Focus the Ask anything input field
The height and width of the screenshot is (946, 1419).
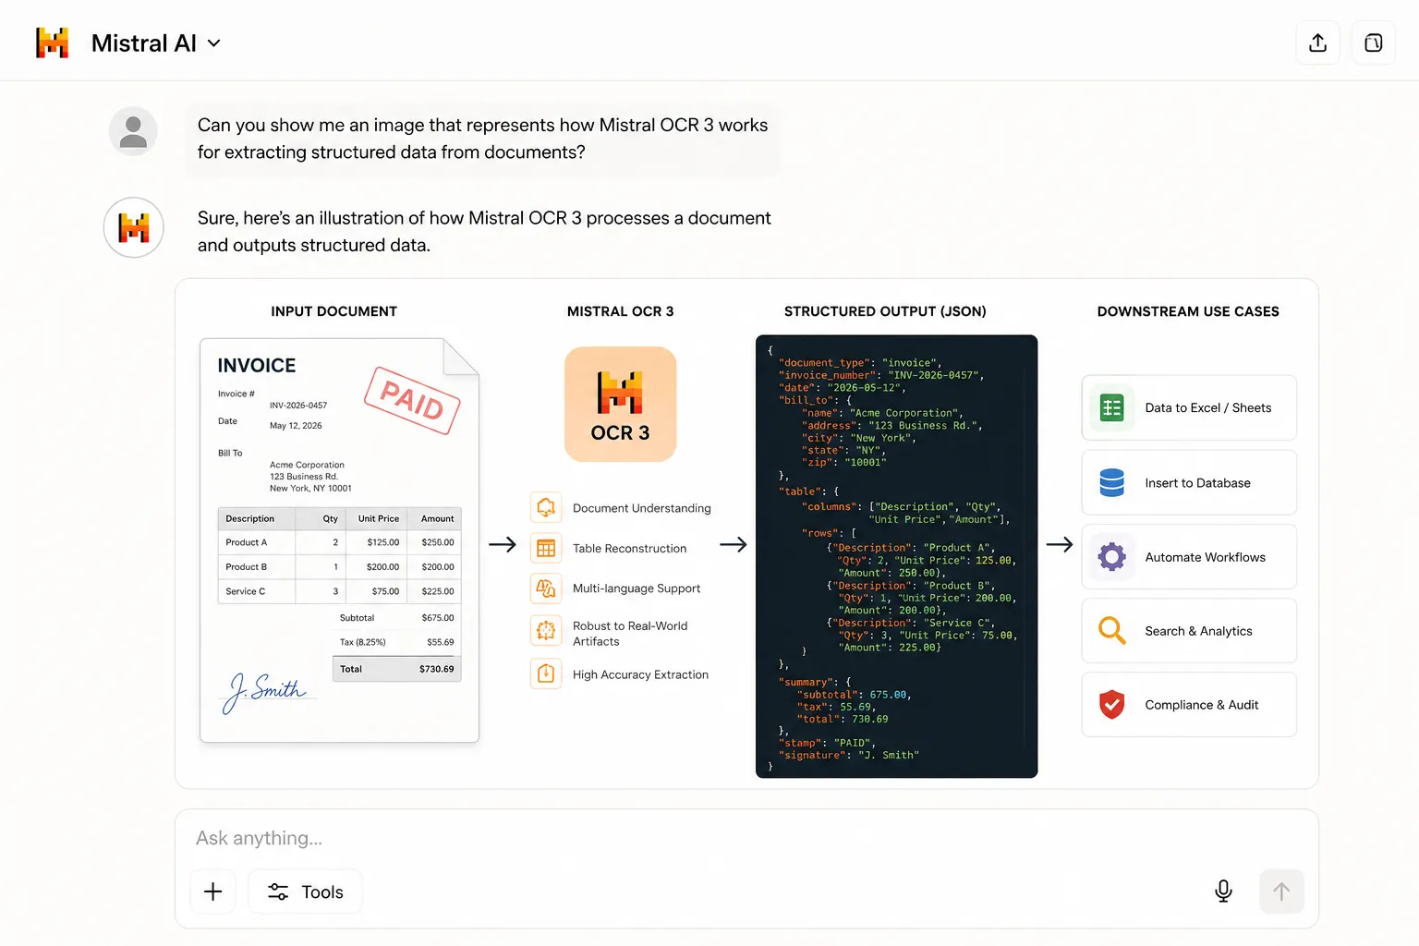[746, 838]
